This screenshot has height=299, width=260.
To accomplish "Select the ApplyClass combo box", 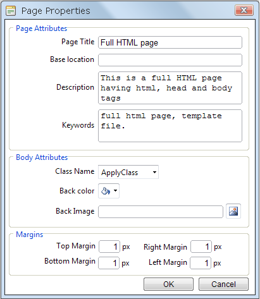I will [x=128, y=172].
